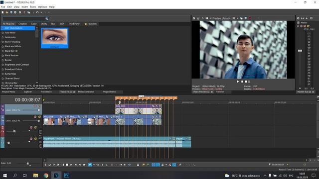Screen dimensions: 319x179
Task: Open the Undo history dropdown arrow
Action: click(41, 12)
